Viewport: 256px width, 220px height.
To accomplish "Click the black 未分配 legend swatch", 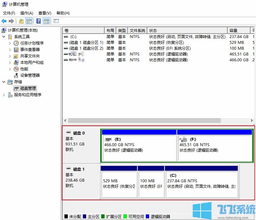I will tap(66, 216).
